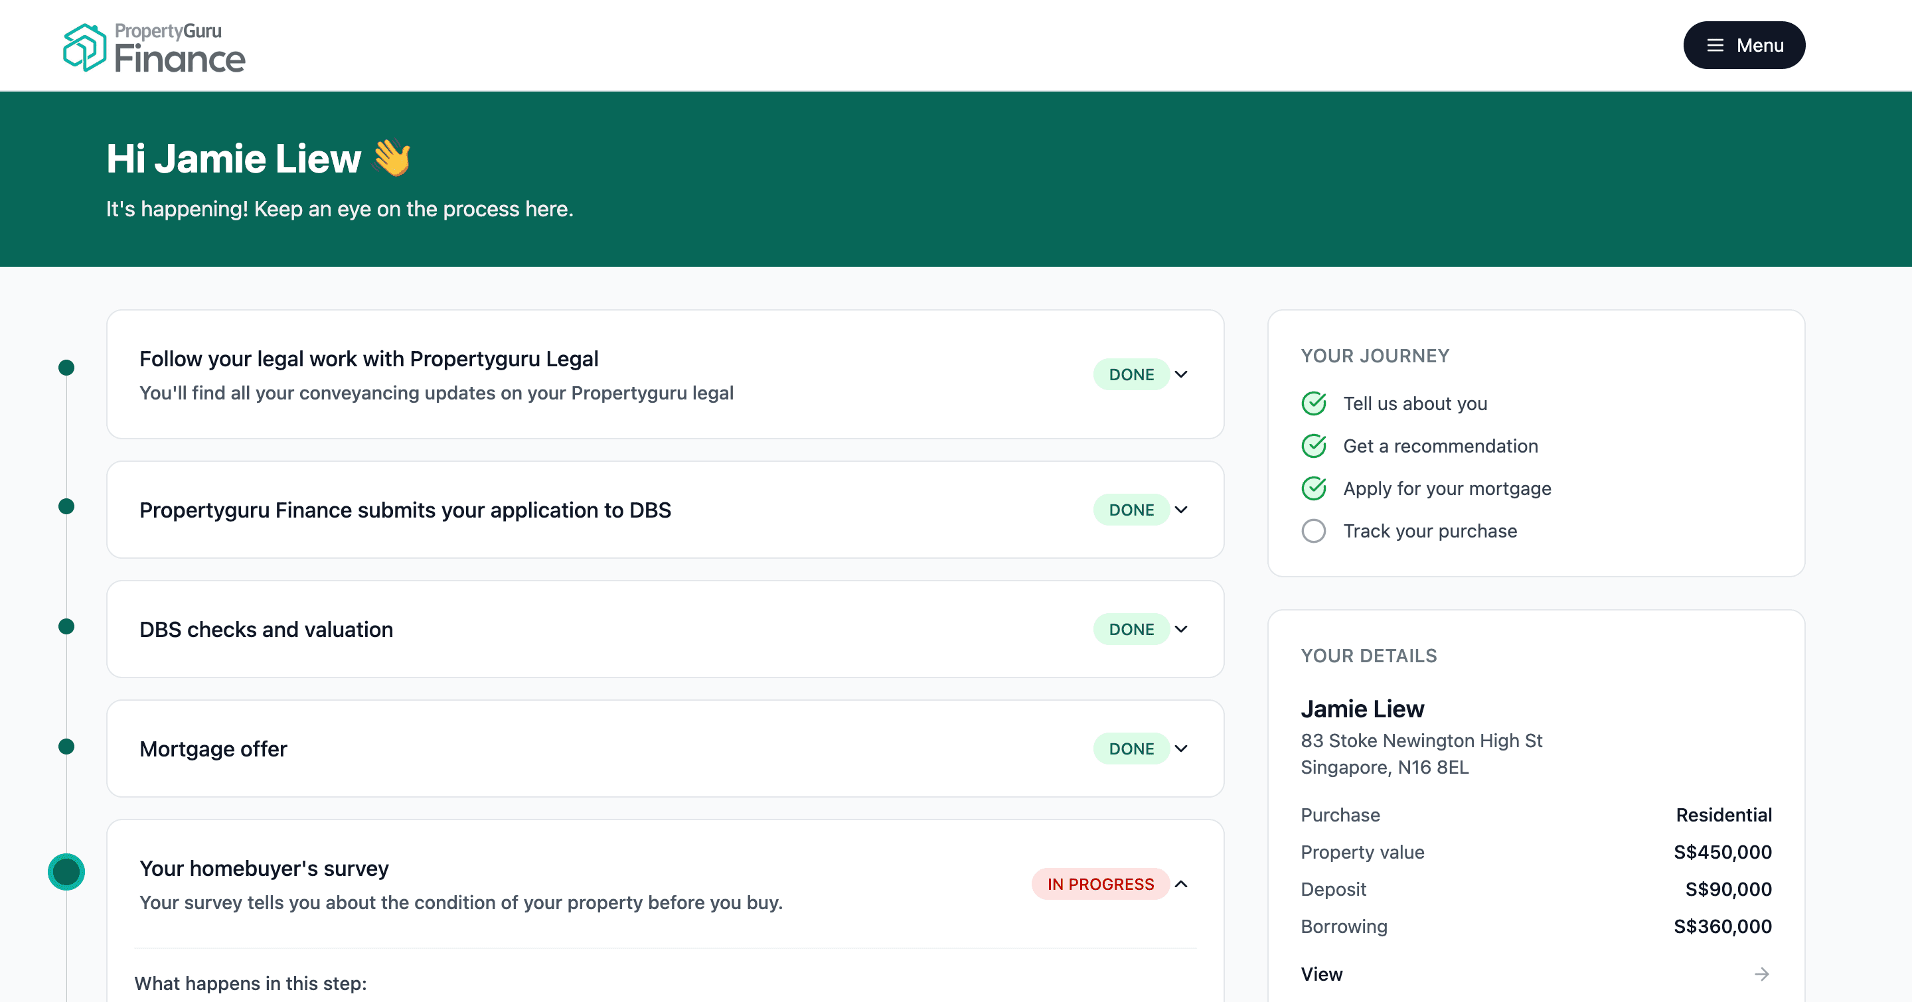Click the Track your purchase journey item
Screen dimensions: 1912x1002
(1429, 531)
